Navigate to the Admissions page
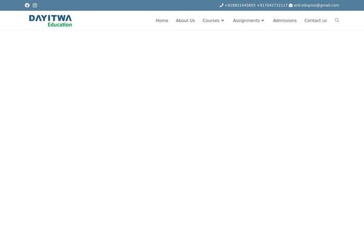The width and height of the screenshot is (364, 243). coord(285,21)
